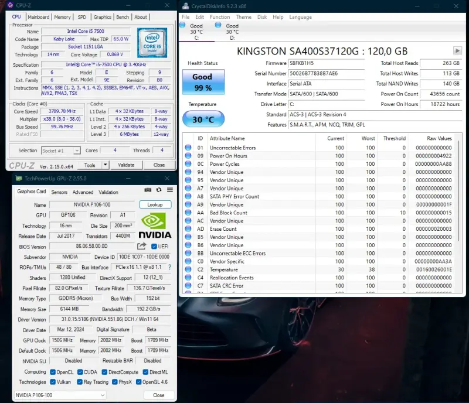The width and height of the screenshot is (469, 403).
Task: Open the Validation tab in GPU-Z
Action: [108, 192]
